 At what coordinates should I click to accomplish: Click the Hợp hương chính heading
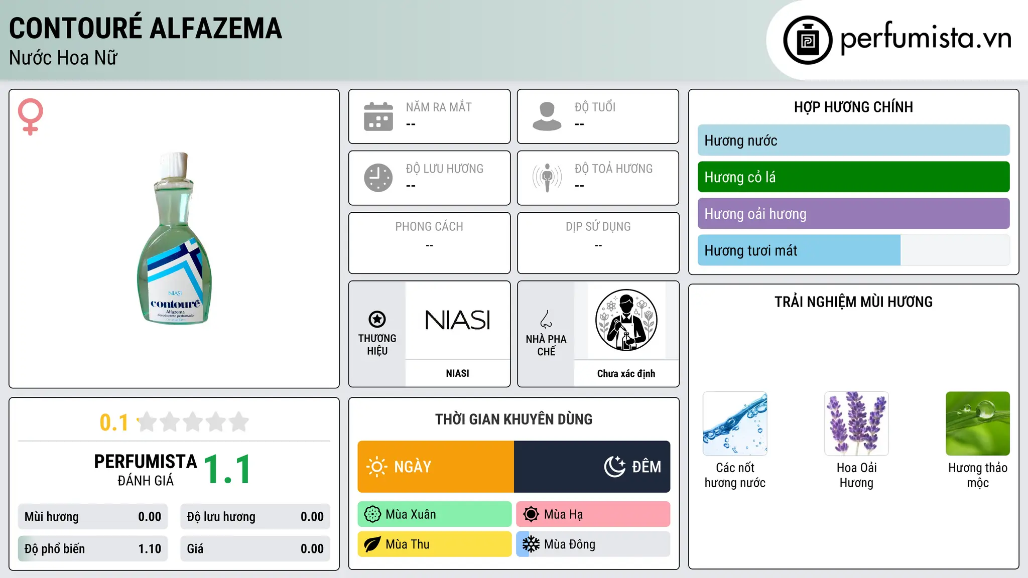point(854,107)
